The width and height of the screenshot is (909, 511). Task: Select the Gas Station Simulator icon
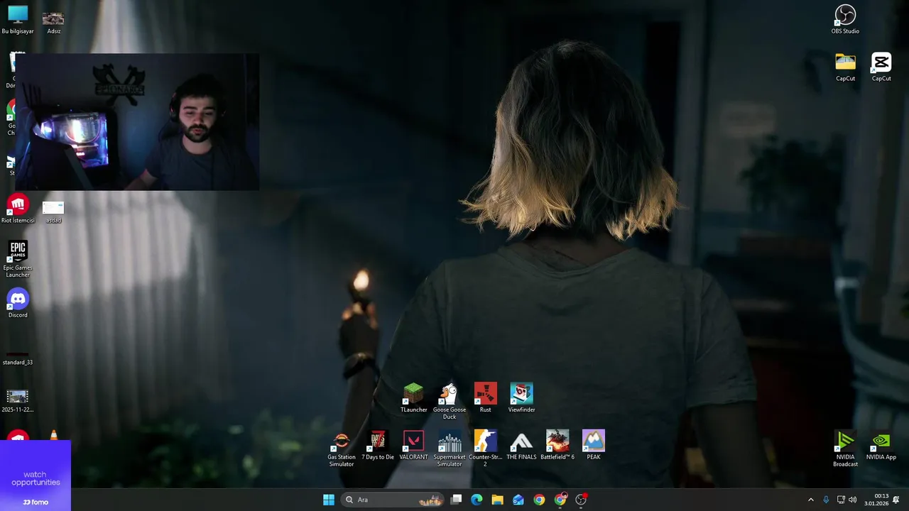click(x=342, y=449)
